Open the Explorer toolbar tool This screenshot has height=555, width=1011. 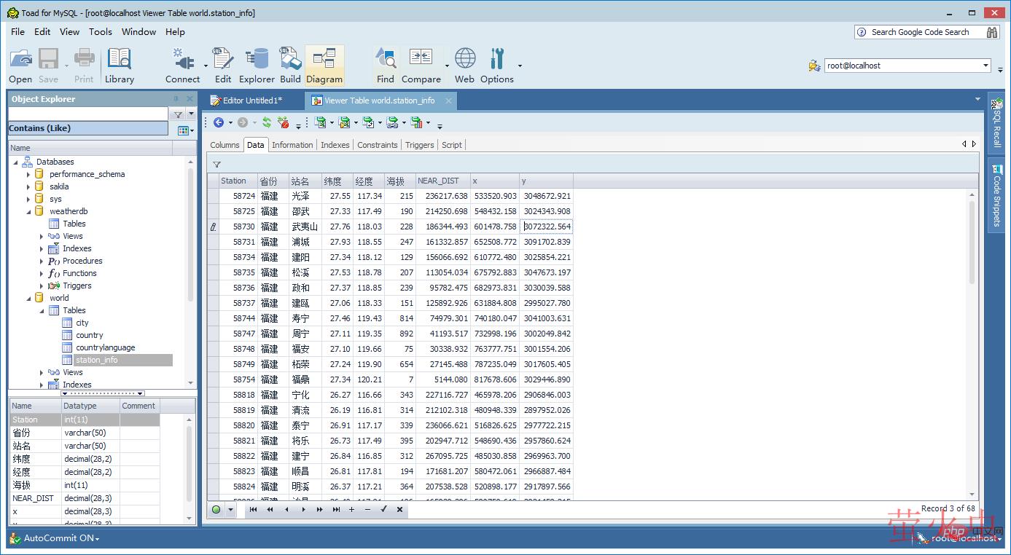click(257, 66)
